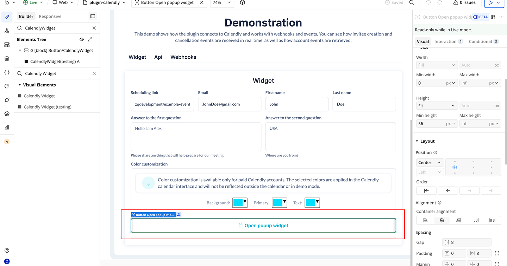Open the Data tab database icon
507x266 pixels.
[7, 59]
